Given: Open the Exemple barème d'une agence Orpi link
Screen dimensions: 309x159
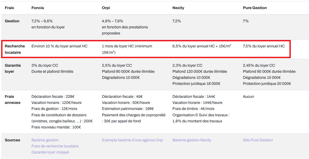Looking at the screenshot, I should tap(133, 140).
